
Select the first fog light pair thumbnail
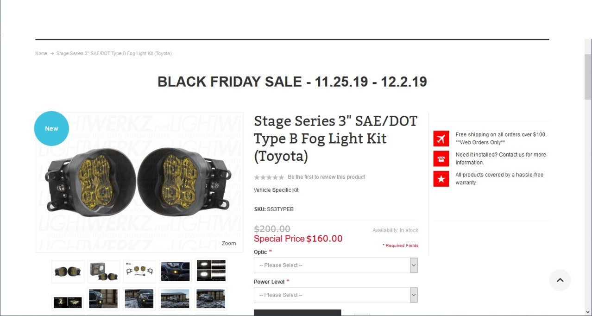(68, 272)
